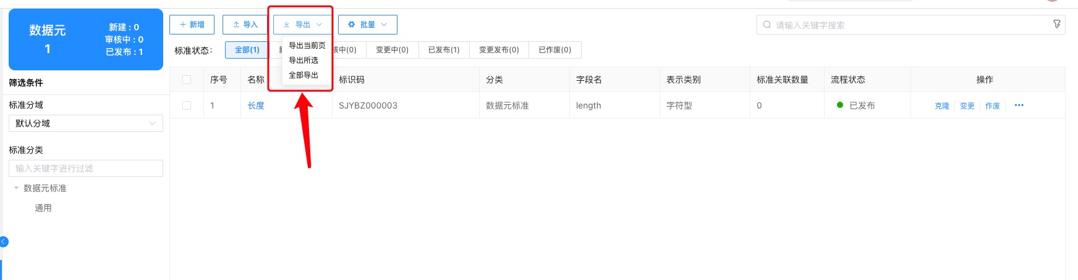Click the 作废 action link

pyautogui.click(x=992, y=106)
